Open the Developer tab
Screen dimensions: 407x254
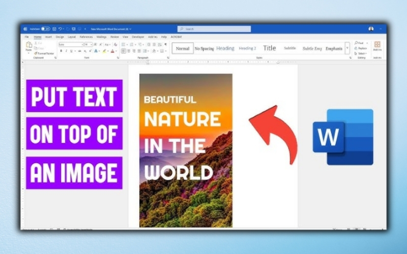point(138,37)
